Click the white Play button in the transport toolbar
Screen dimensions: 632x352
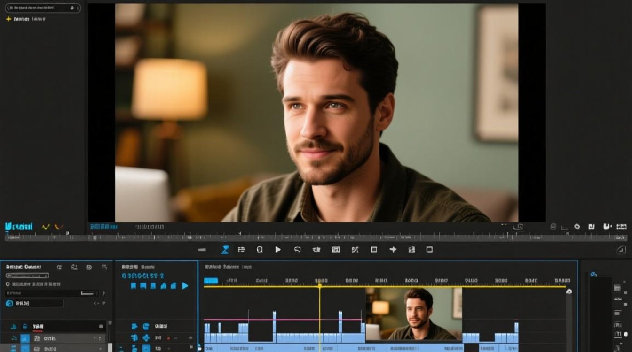278,250
